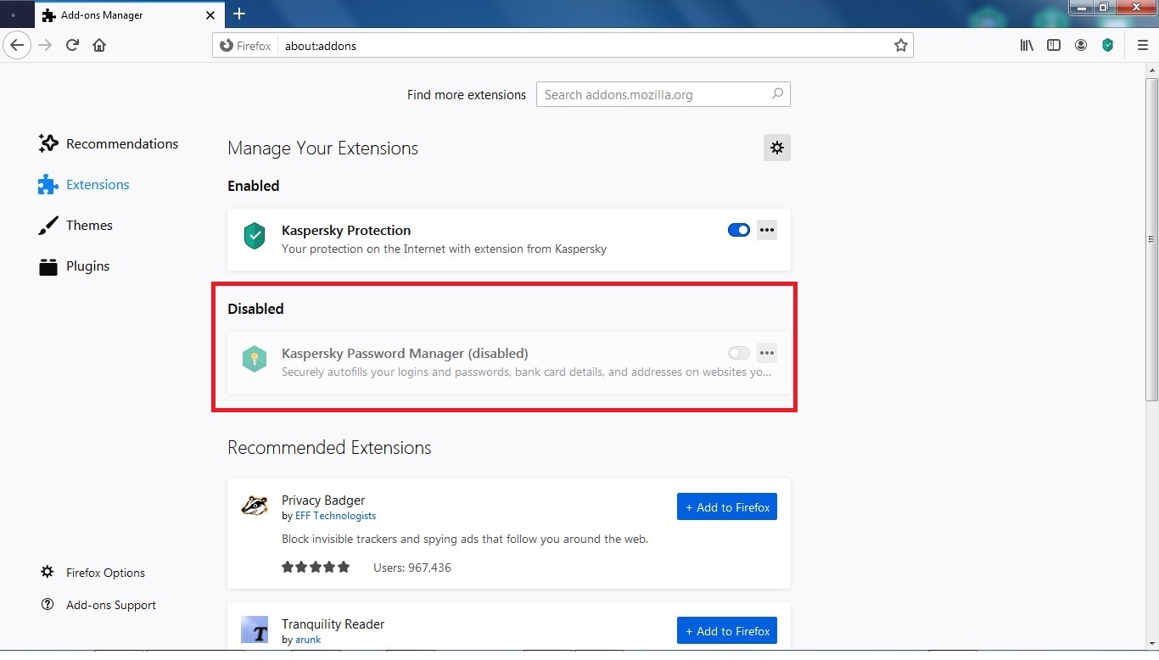Open the Firefox hamburger menu

pos(1142,45)
